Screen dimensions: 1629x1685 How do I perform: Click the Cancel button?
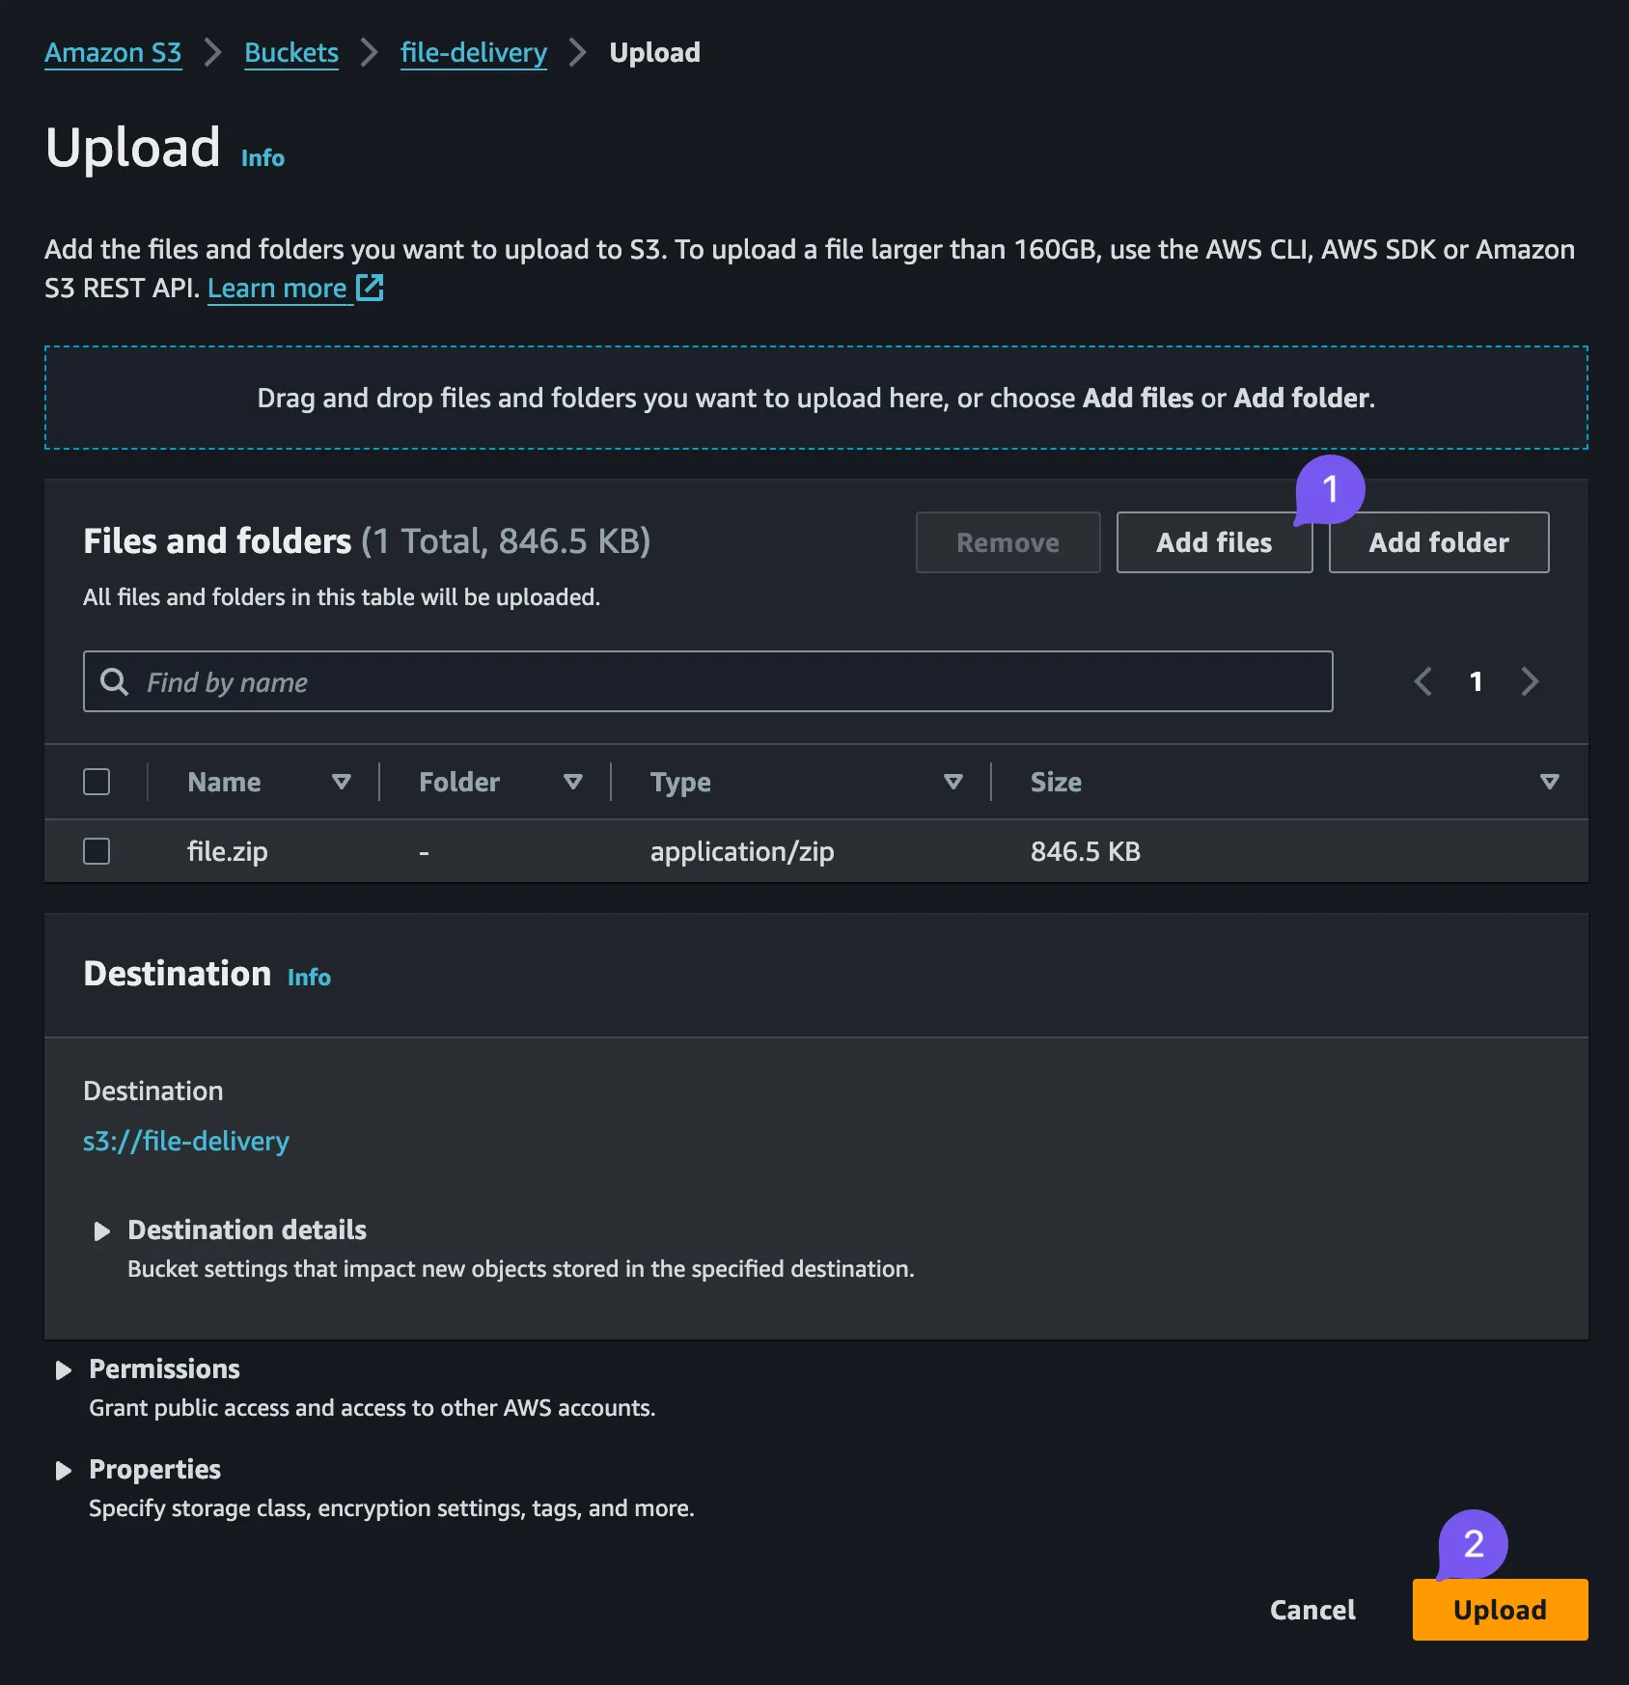click(x=1312, y=1610)
